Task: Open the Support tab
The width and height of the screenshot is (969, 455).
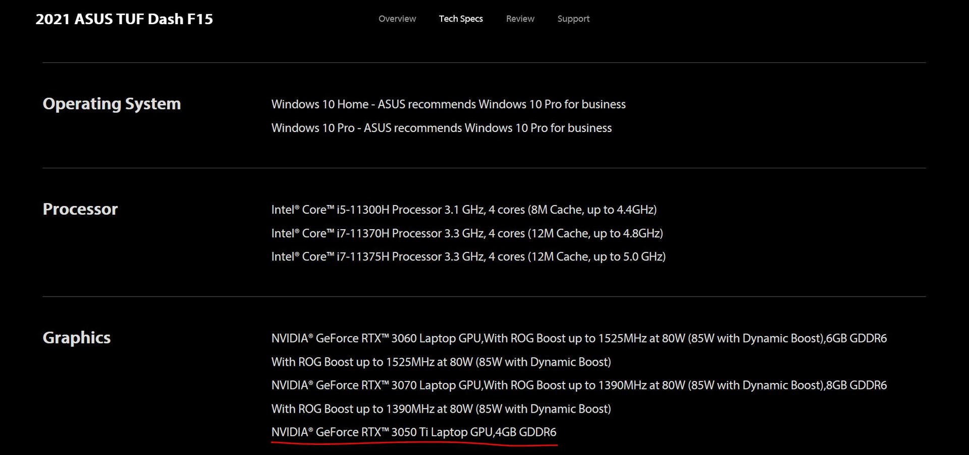Action: [573, 19]
